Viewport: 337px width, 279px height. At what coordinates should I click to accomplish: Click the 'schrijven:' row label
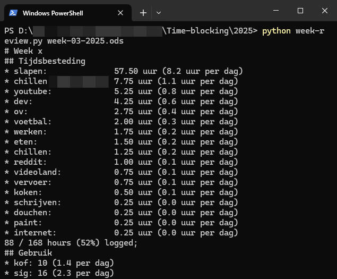coord(37,203)
